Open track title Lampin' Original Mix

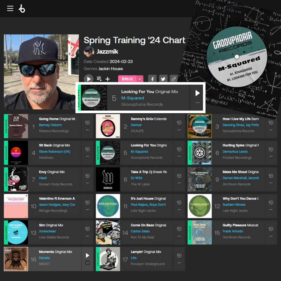click(146, 252)
